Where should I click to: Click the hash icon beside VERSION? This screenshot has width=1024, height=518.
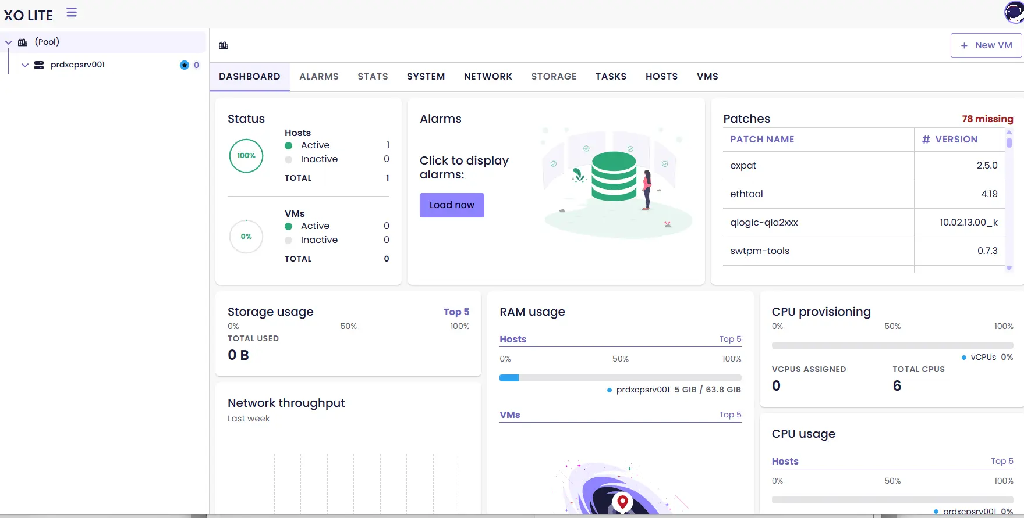pos(926,140)
